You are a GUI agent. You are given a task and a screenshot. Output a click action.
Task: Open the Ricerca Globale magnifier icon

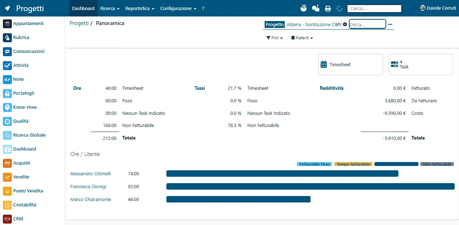(x=8, y=135)
